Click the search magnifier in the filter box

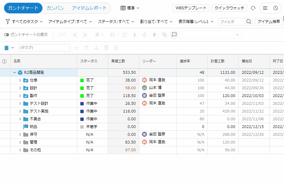[x=249, y=22]
